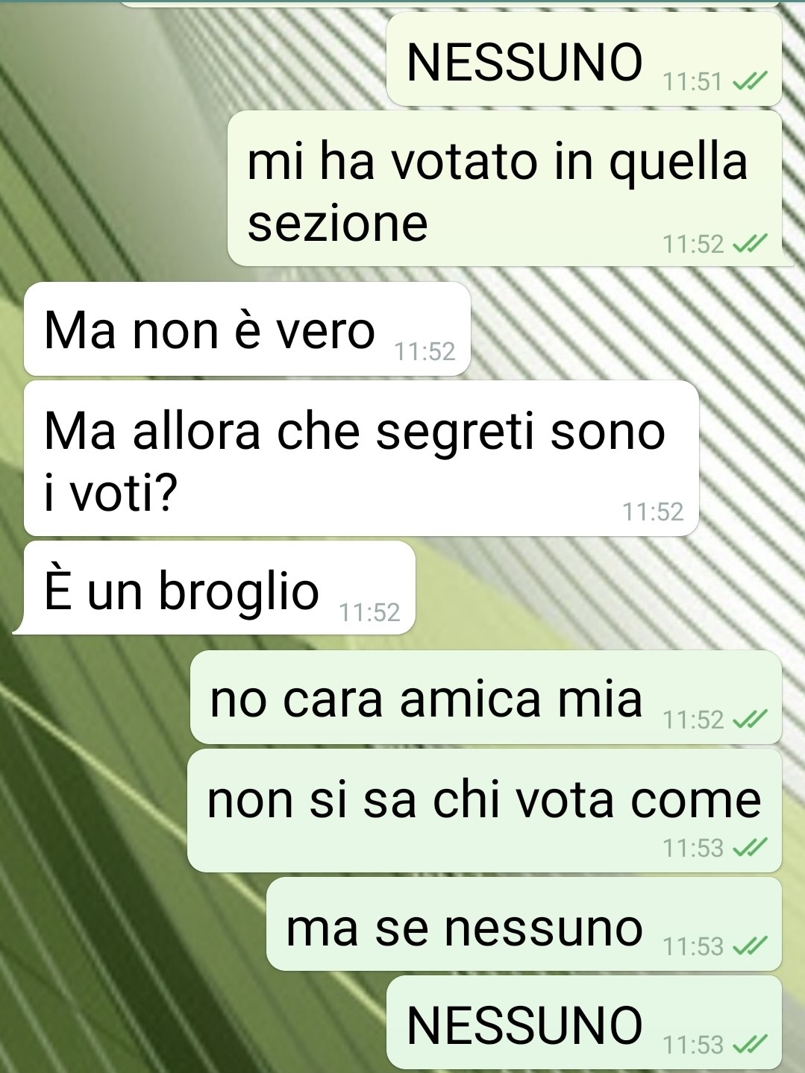Select the last NESSUNO message at bottom

coord(583,1022)
